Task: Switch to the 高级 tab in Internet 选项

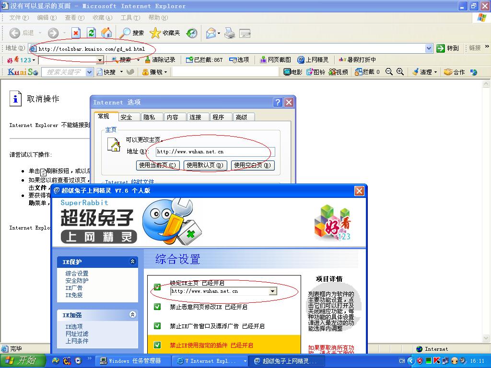Action: pyautogui.click(x=244, y=117)
